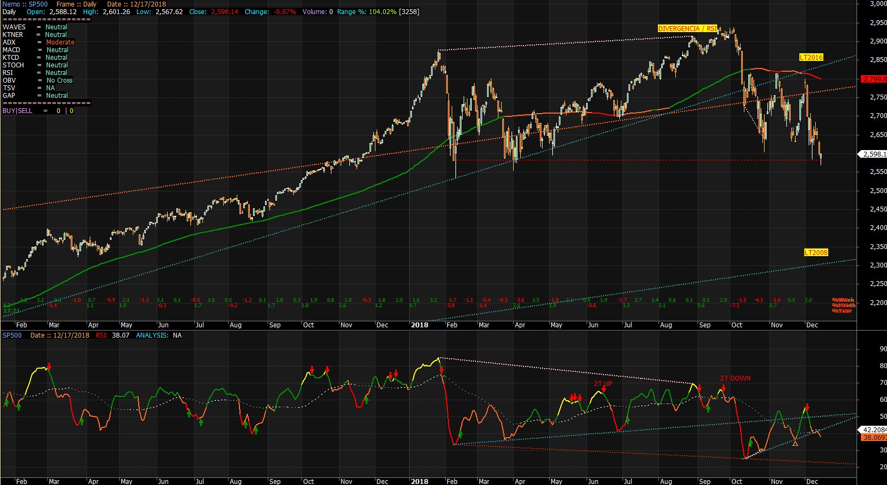Select the WAVES Neutral indicator row

point(35,27)
